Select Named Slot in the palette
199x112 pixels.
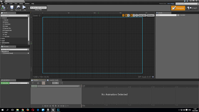coord(7,28)
